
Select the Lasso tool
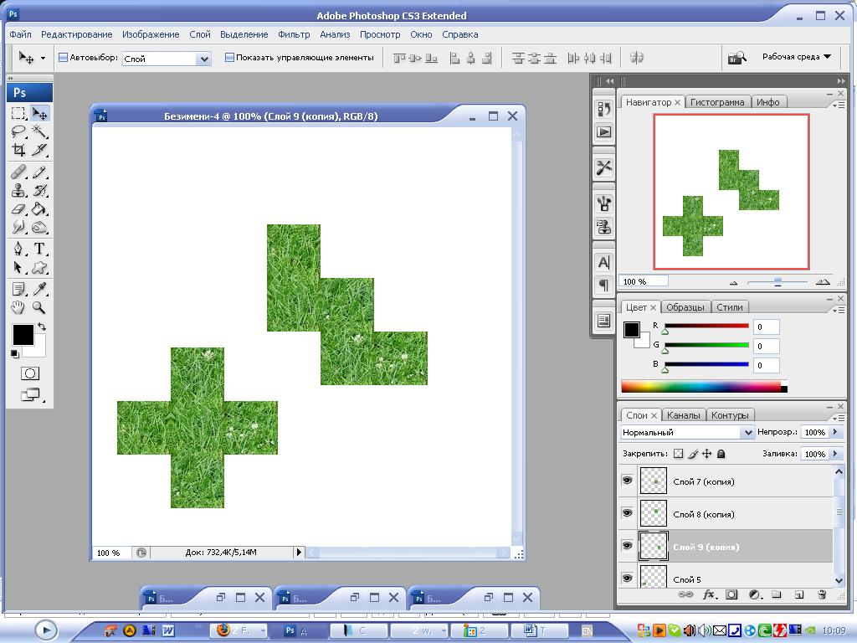coord(18,131)
